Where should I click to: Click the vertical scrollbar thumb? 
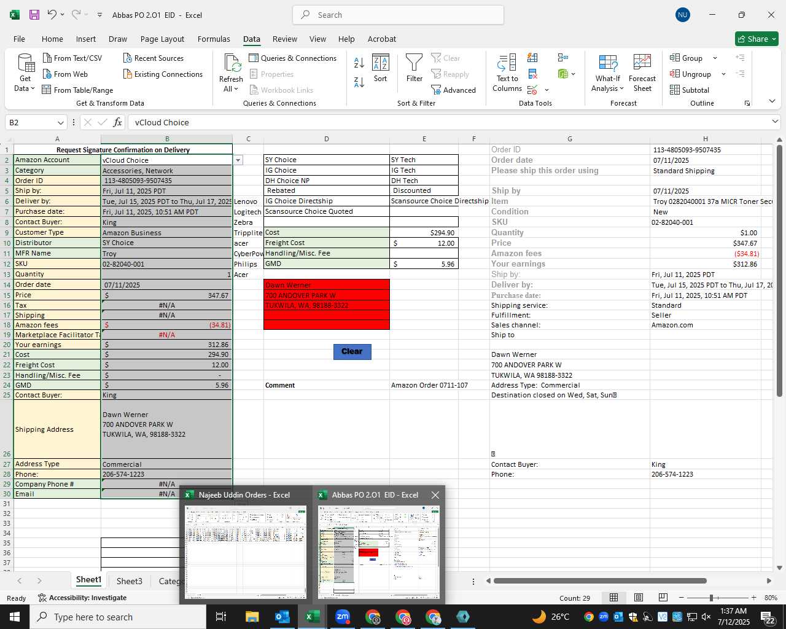pos(779,270)
